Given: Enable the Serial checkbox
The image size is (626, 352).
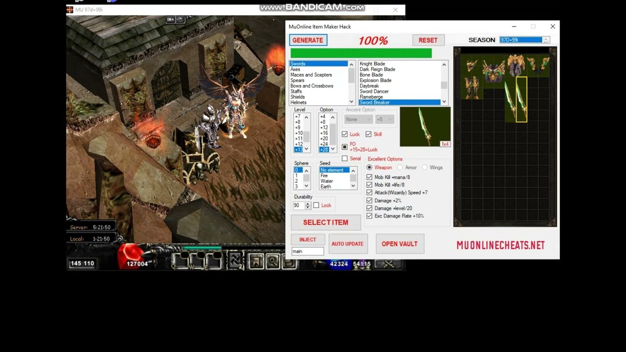Looking at the screenshot, I should (345, 158).
